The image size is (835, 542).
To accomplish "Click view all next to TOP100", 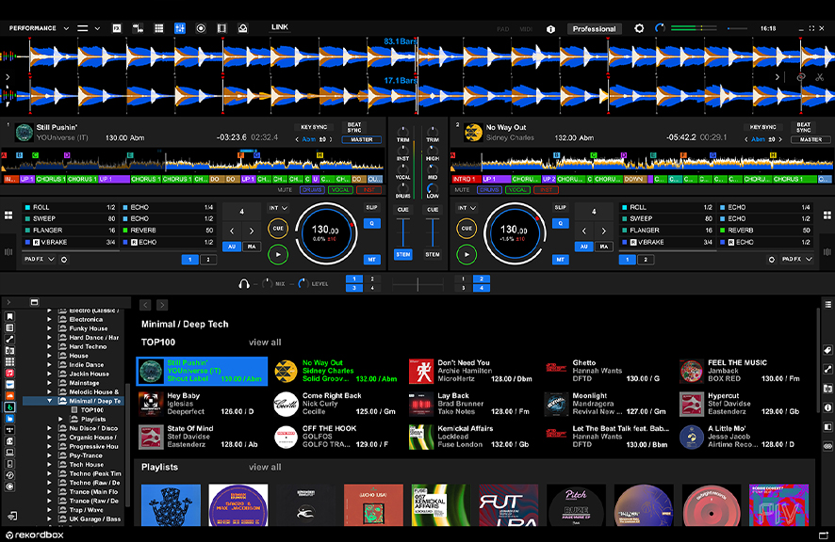I will pyautogui.click(x=265, y=343).
